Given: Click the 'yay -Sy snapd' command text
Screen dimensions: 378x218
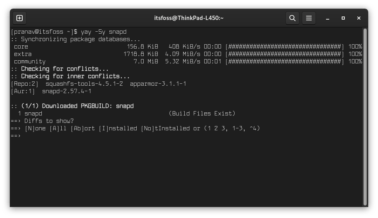Looking at the screenshot, I should click(x=103, y=32).
